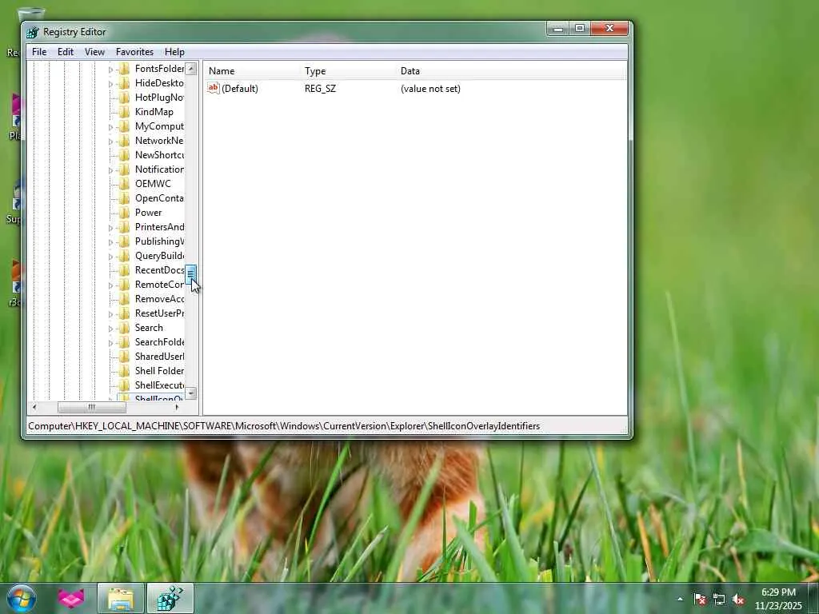Select the RemoteCor folder icon
Screen dimensions: 819x614
(124, 285)
